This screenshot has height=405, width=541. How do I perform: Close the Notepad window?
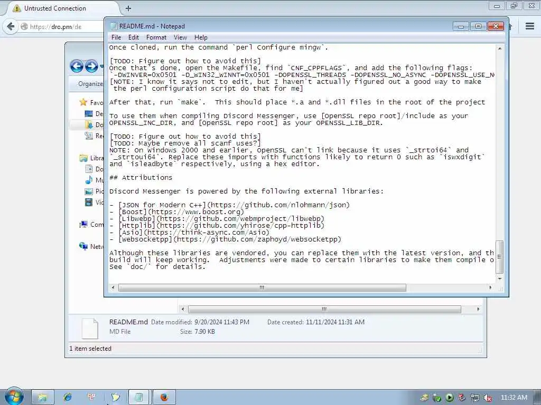click(496, 26)
